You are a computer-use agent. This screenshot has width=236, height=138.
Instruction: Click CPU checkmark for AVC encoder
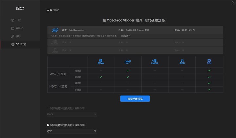click(x=209, y=70)
